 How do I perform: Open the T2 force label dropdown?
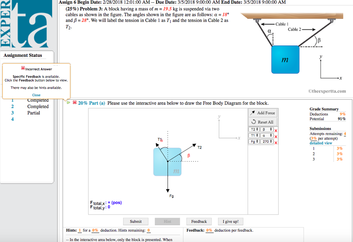point(254,129)
